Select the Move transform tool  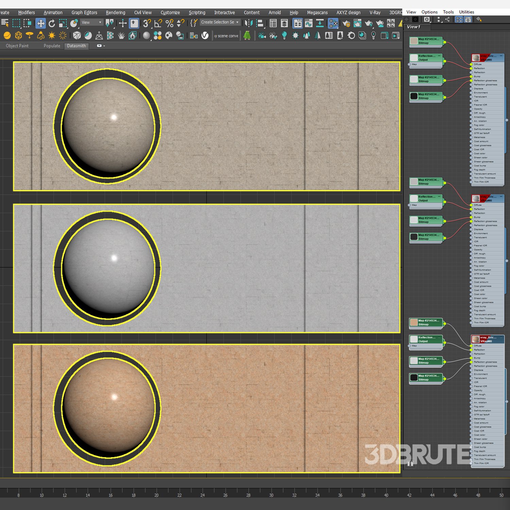41,23
